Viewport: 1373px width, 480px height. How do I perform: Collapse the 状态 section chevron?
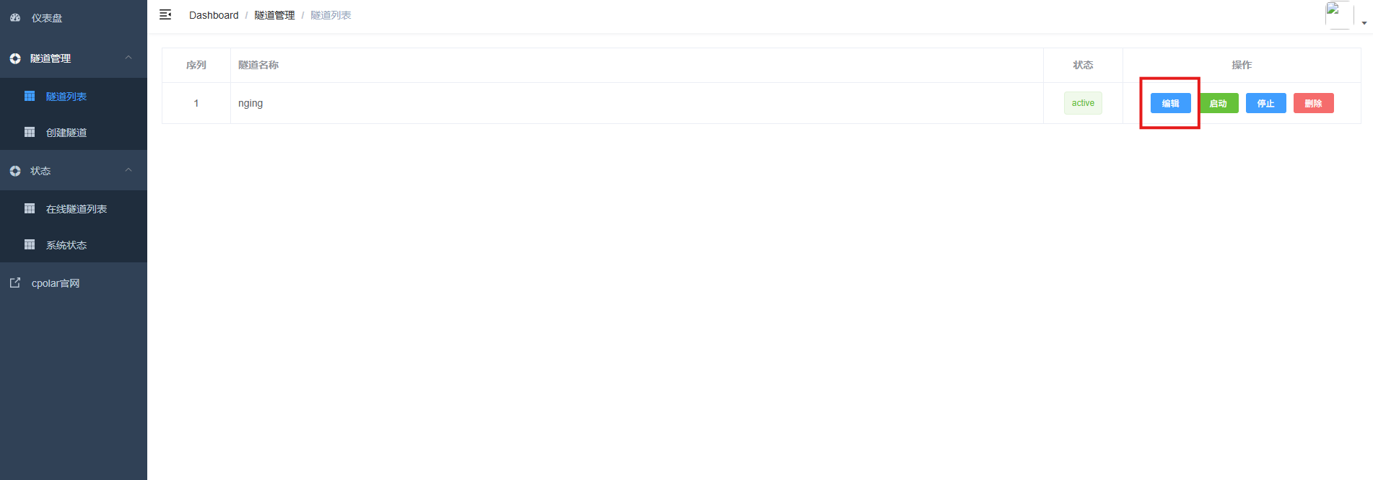128,170
